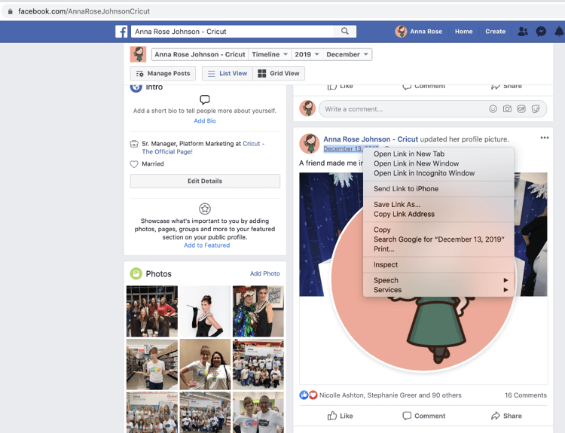The width and height of the screenshot is (565, 433).
Task: Expand the Services submenu
Action: (x=438, y=290)
